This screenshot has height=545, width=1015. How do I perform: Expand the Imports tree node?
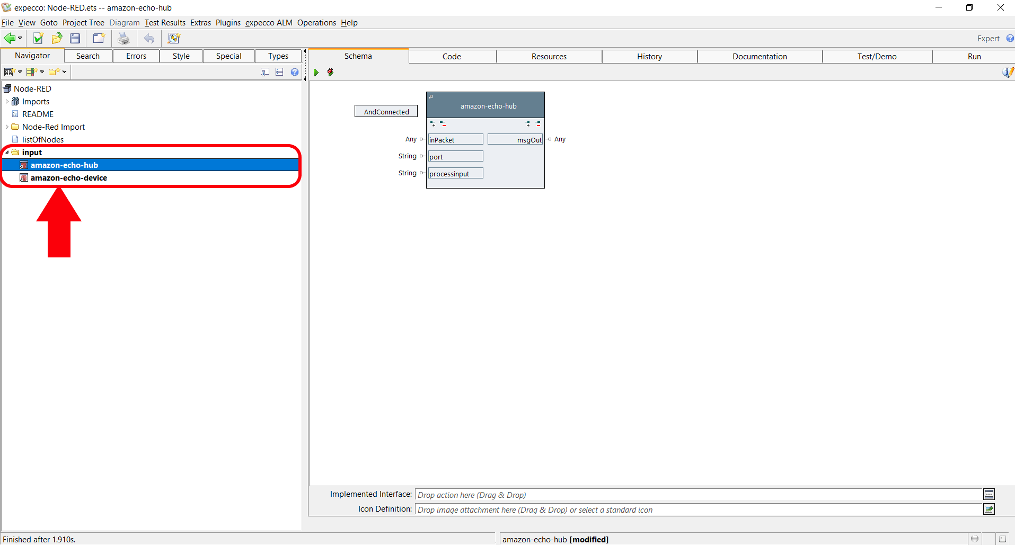7,102
